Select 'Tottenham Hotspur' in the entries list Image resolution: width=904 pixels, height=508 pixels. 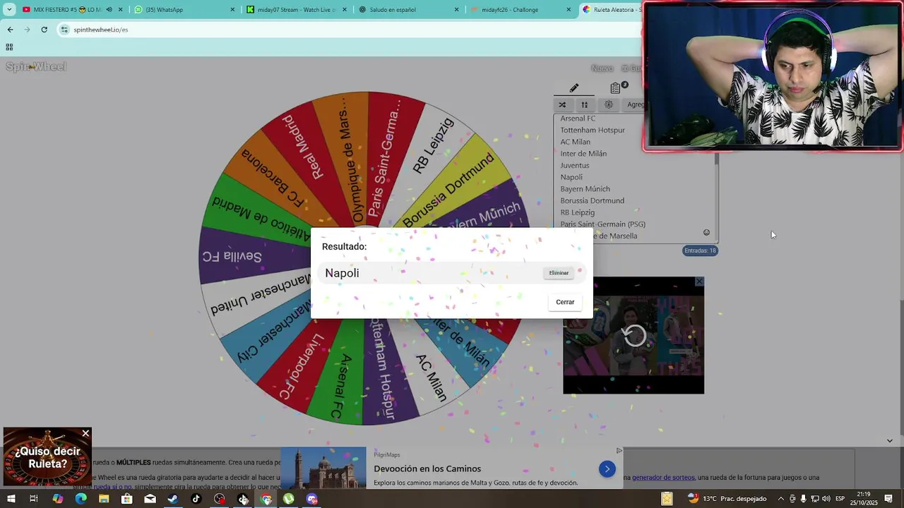[x=593, y=130]
